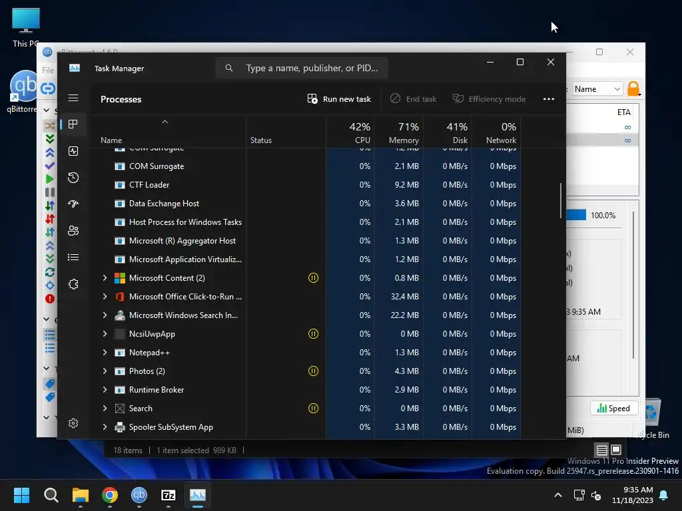Open the Startup apps page icon
682x511 pixels.
pyautogui.click(x=73, y=204)
